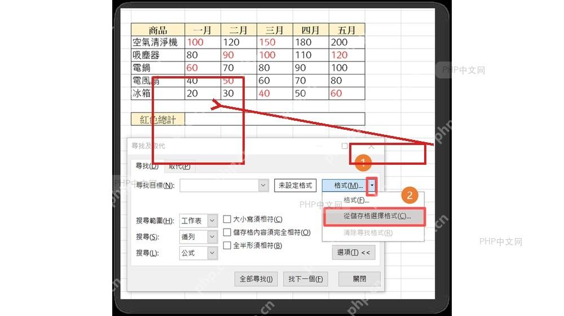Collapse options with 選項(T) << button
Image resolution: width=564 pixels, height=316 pixels.
pyautogui.click(x=354, y=252)
